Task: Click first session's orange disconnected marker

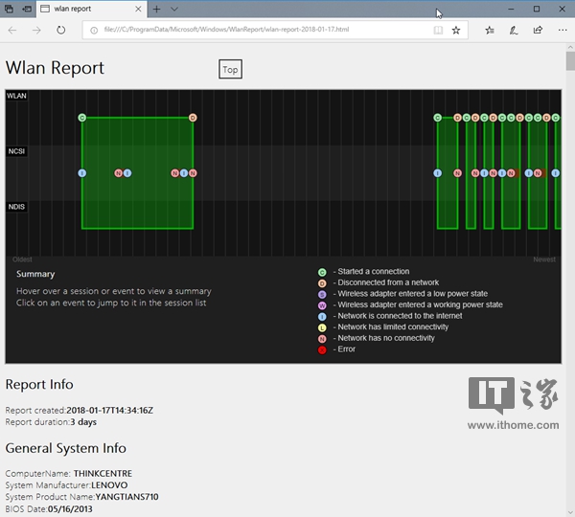Action: click(193, 118)
